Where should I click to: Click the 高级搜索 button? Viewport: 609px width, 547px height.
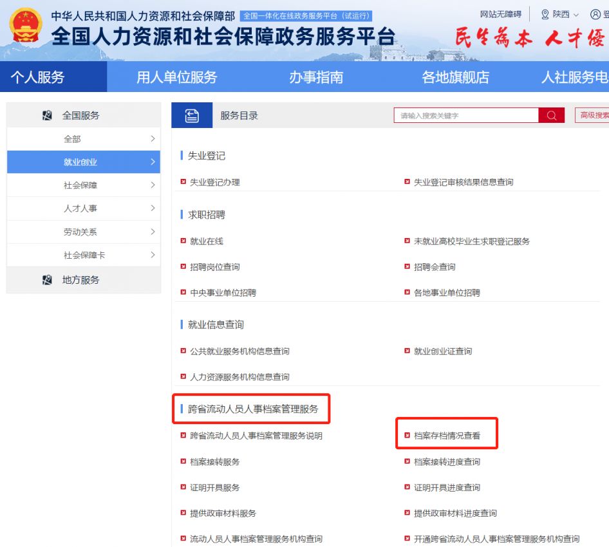tap(593, 115)
